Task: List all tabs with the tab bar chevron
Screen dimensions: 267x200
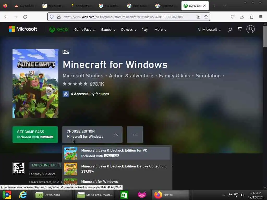Action: click(x=224, y=6)
